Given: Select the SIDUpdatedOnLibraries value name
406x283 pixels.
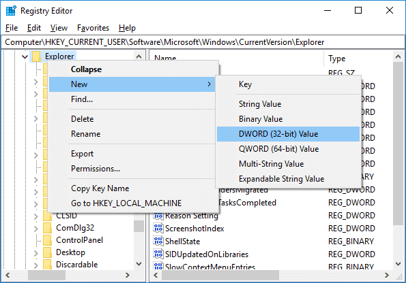Looking at the screenshot, I should point(207,254).
